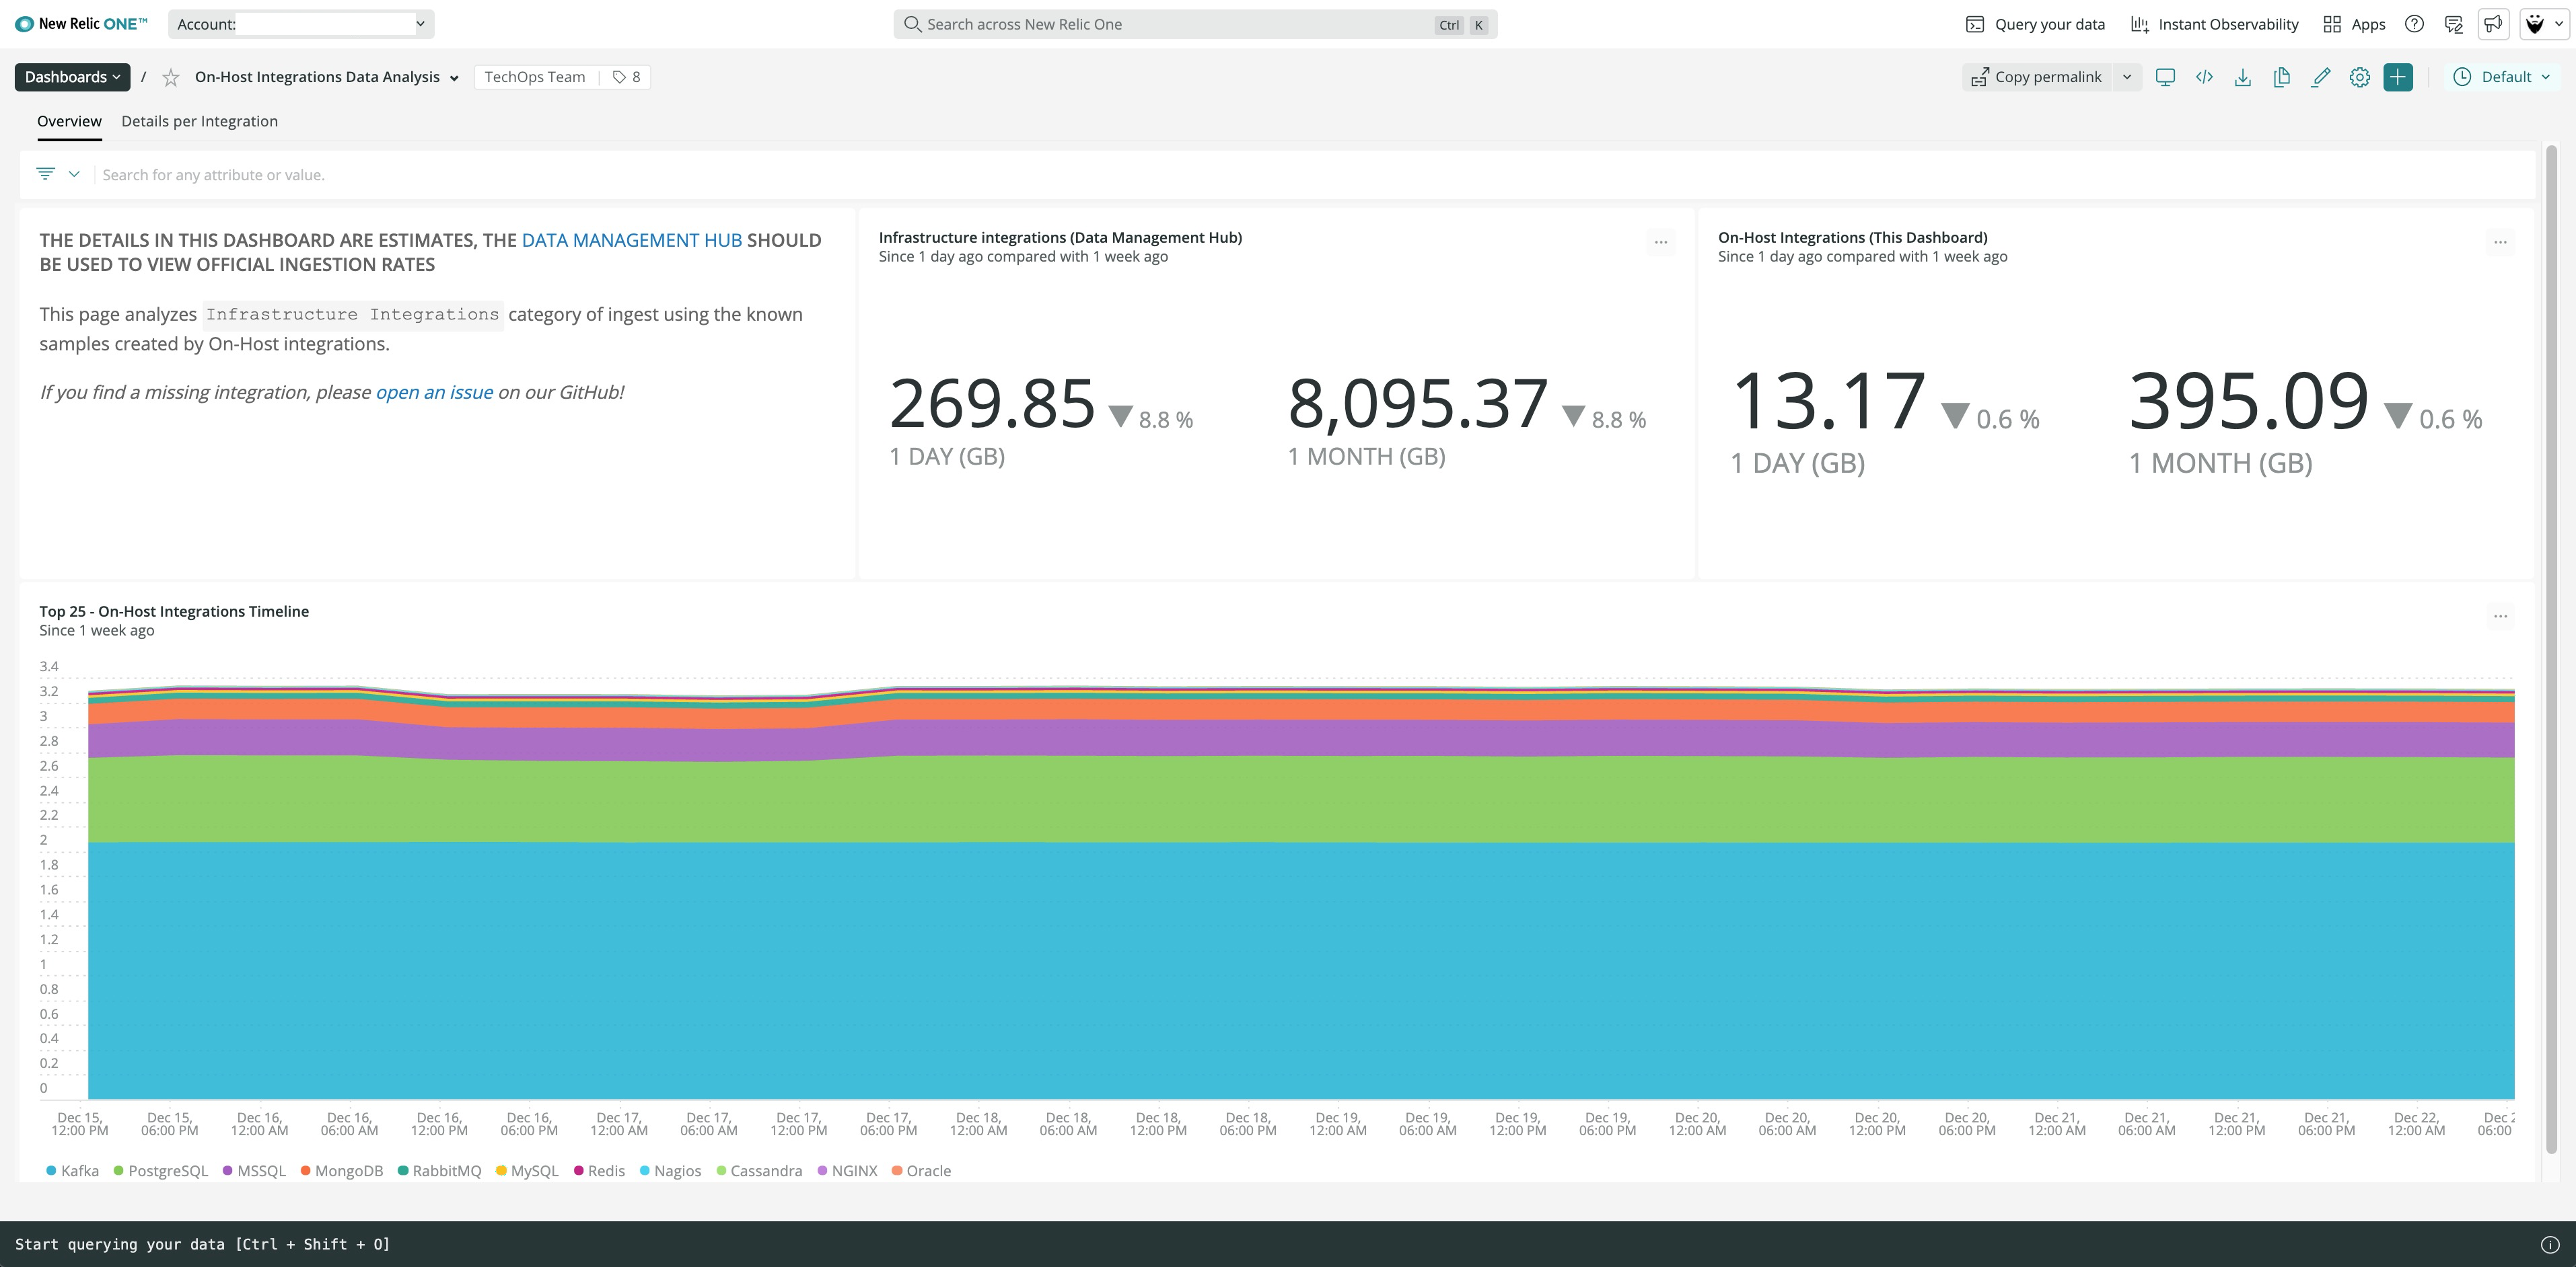Open the announcements megaphone icon
Image resolution: width=2576 pixels, height=1267 pixels.
point(2493,24)
